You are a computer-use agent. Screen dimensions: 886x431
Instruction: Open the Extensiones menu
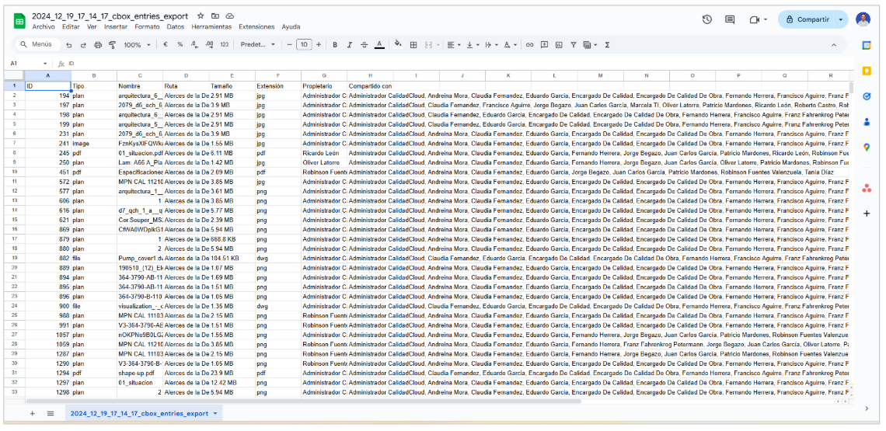coord(256,26)
